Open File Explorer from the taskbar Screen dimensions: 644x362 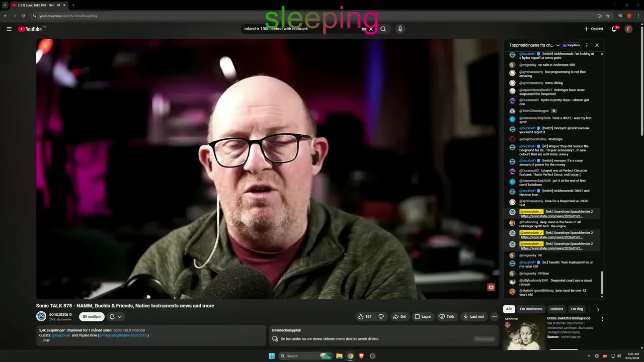(339, 356)
